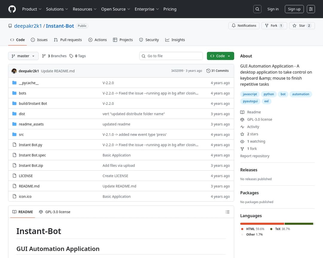Click the README table of contents icon

pos(228,212)
